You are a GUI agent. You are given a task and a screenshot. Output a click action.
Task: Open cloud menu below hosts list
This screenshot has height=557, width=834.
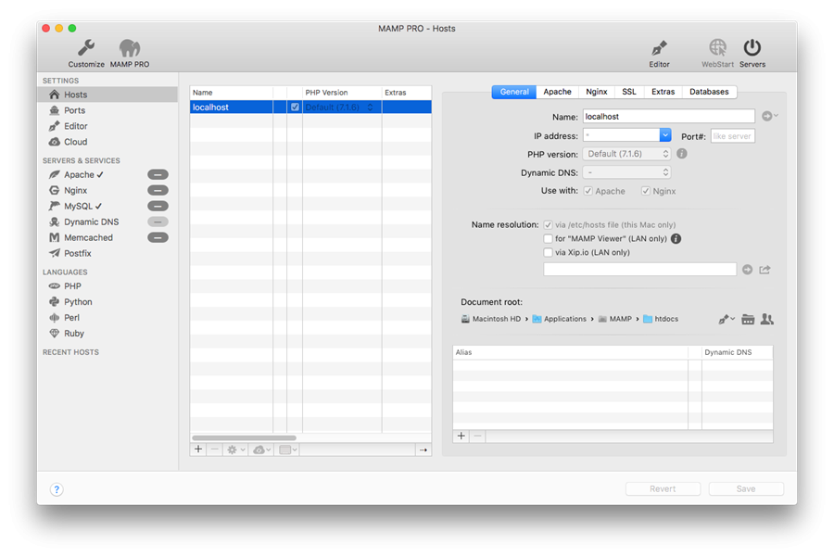261,450
